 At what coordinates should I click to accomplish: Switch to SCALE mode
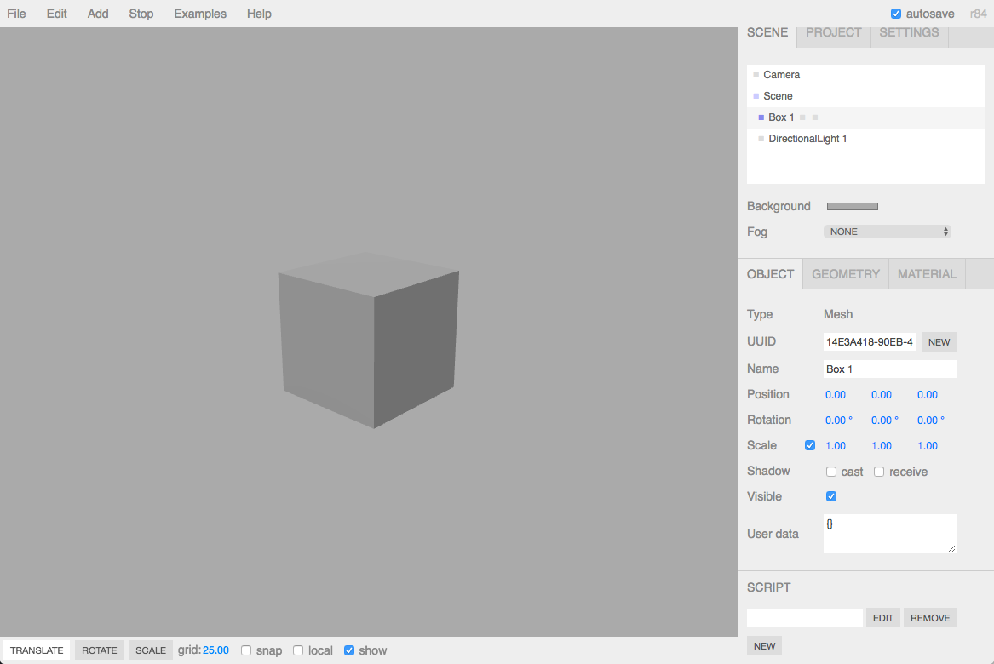pos(150,650)
